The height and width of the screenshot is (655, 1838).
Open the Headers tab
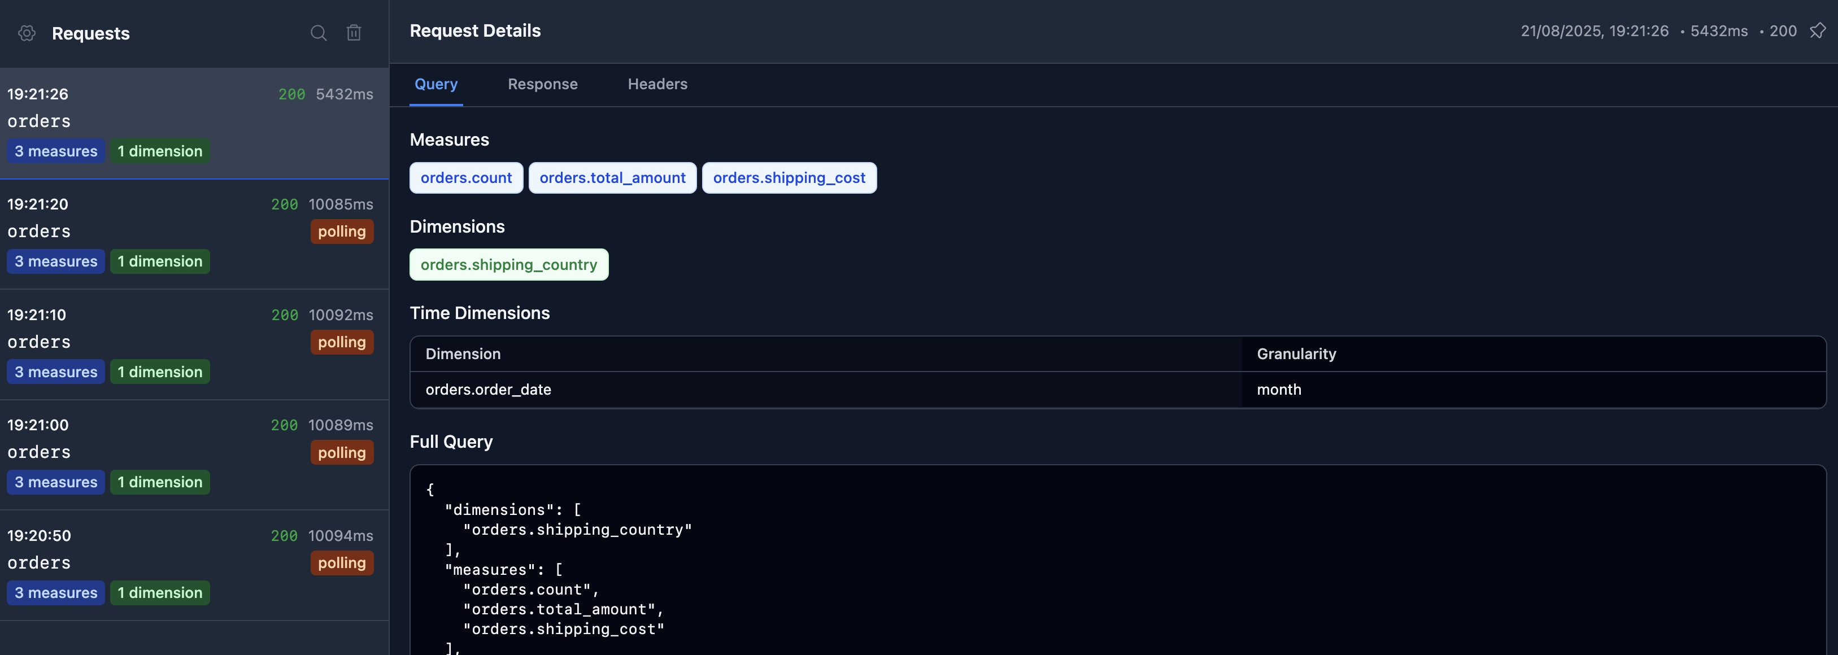point(657,84)
